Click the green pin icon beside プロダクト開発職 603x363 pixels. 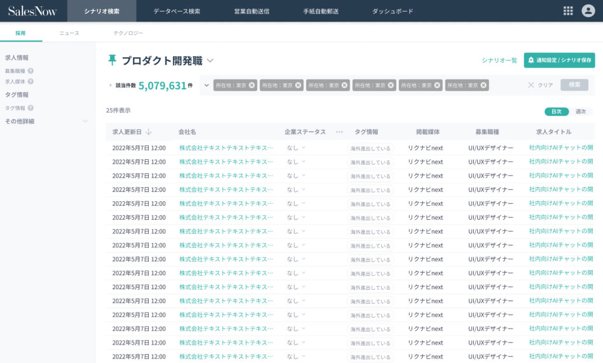tap(112, 60)
